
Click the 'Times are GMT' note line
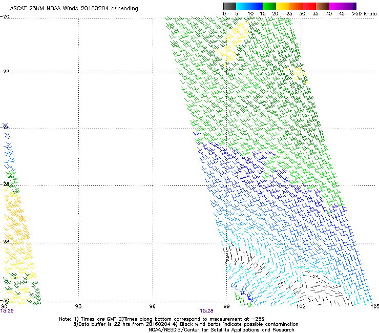(x=162, y=319)
